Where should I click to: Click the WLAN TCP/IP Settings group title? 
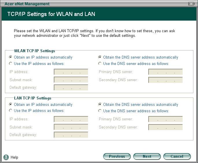pyautogui.click(x=34, y=51)
